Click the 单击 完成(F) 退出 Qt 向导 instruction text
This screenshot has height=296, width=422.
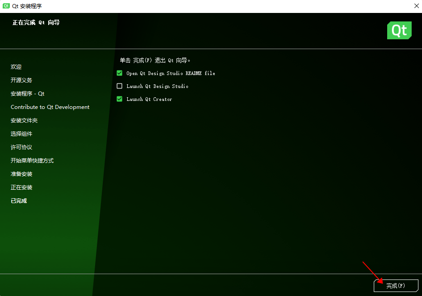click(155, 60)
